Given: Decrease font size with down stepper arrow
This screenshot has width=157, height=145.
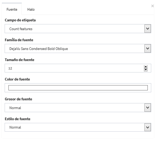Looking at the screenshot, I should point(146,70).
